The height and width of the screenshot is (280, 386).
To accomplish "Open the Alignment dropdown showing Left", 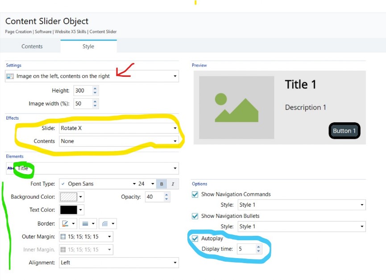I will tap(119, 263).
